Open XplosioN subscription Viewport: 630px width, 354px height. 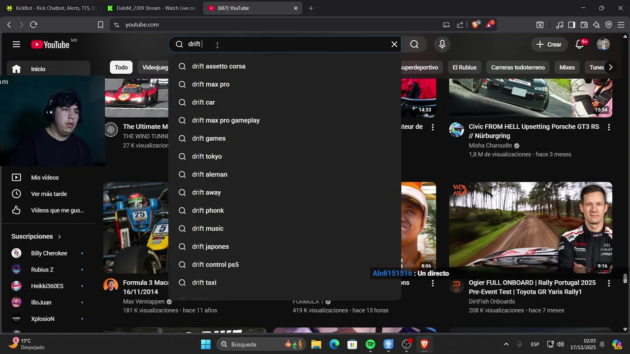[x=48, y=319]
